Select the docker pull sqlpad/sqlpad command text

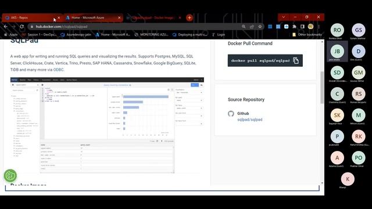[x=260, y=60]
